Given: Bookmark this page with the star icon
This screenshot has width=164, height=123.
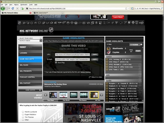Looking at the screenshot, I should click(x=126, y=8).
